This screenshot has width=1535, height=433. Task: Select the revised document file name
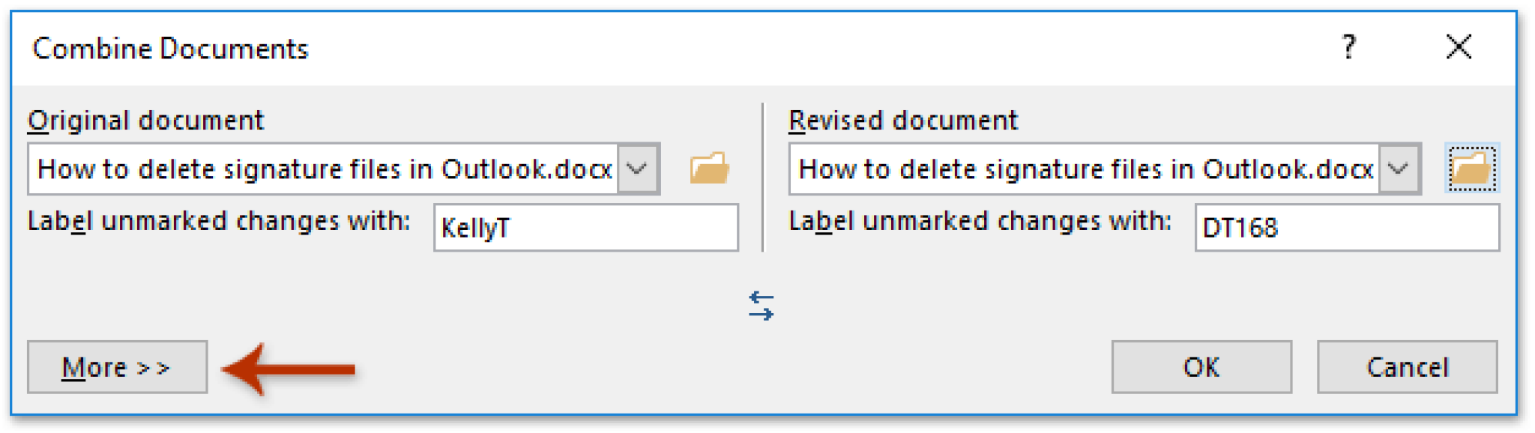point(1087,167)
